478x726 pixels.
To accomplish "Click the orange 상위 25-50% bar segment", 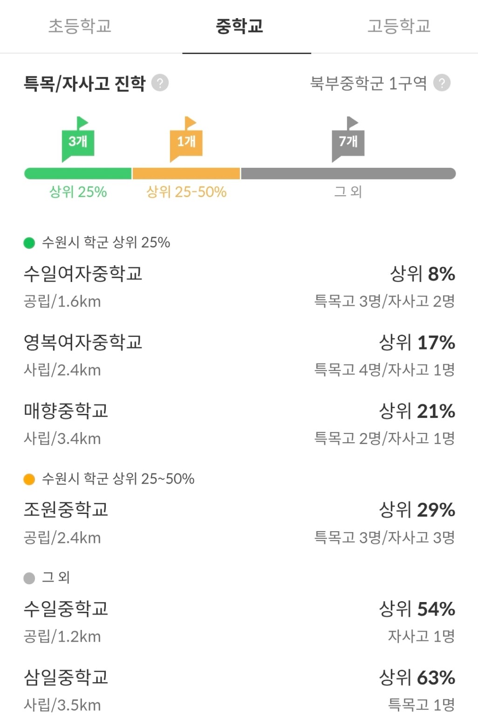I will [186, 174].
